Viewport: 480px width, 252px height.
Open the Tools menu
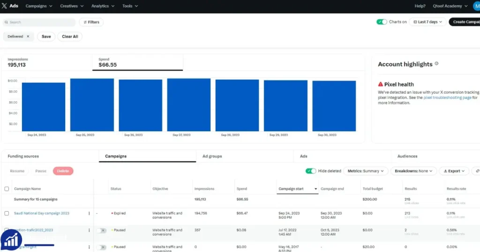click(130, 6)
